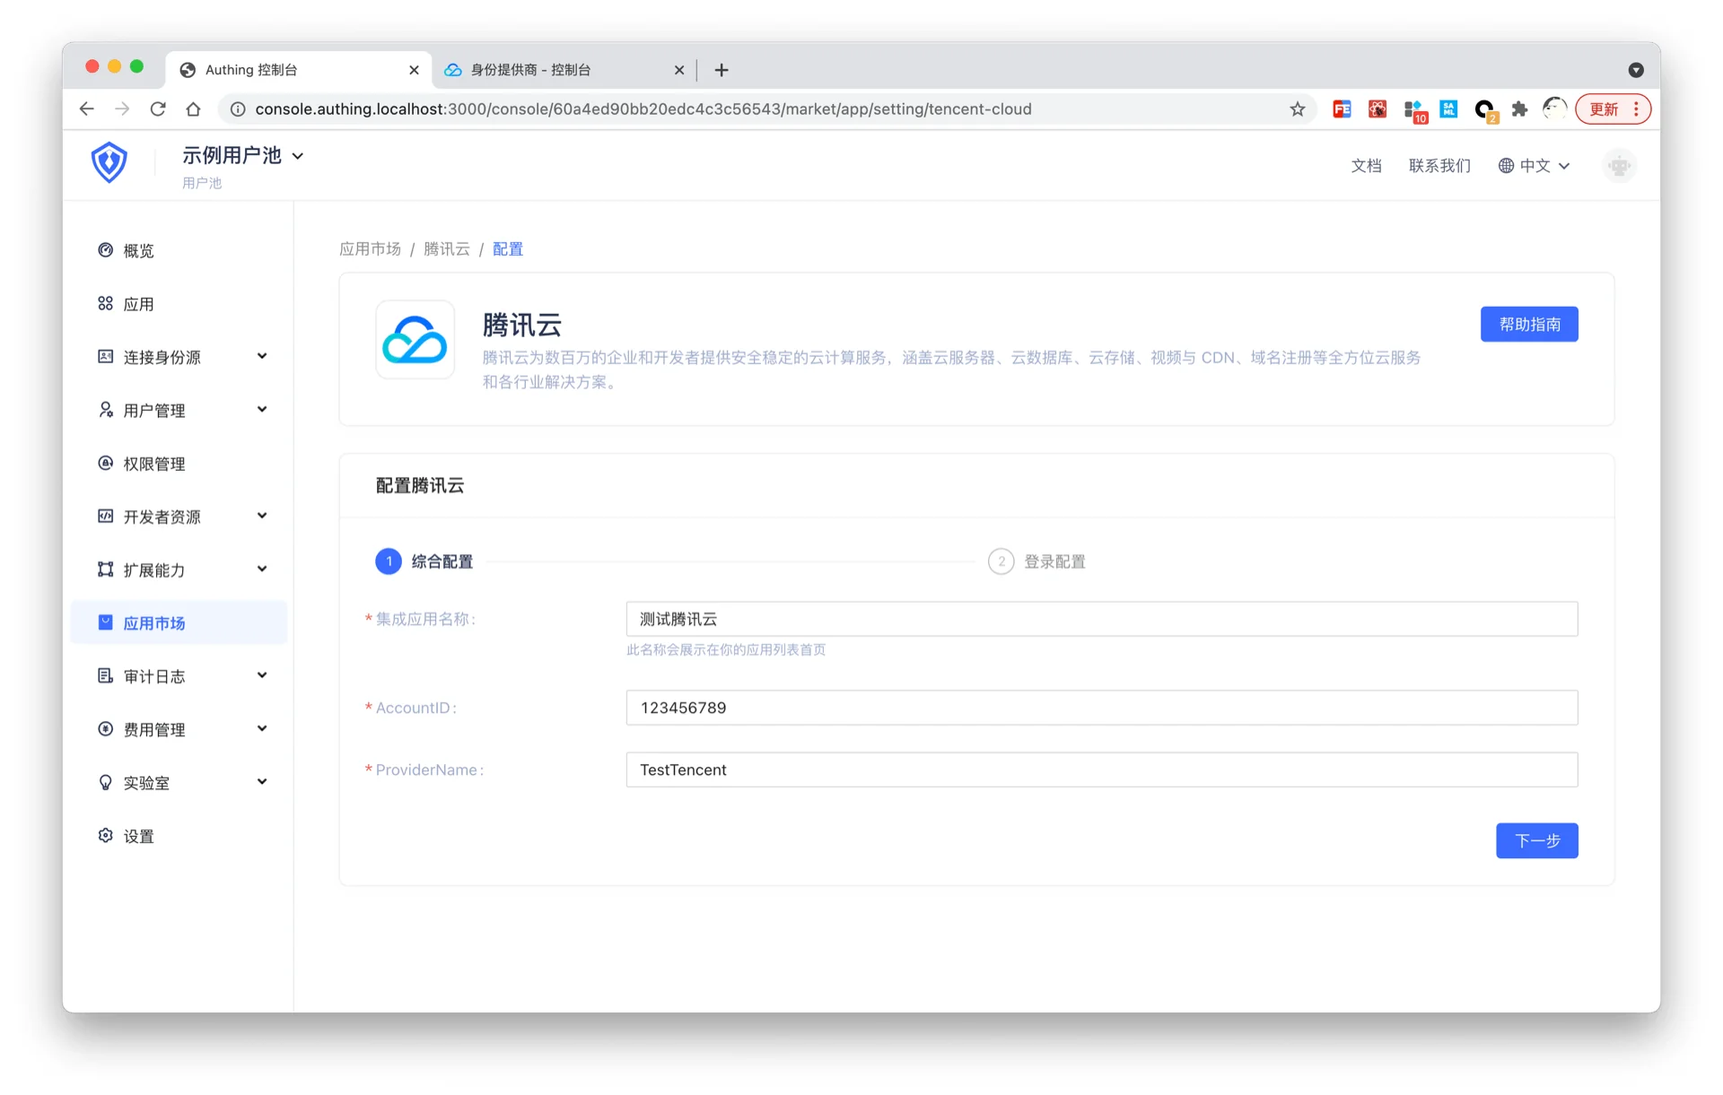
Task: Focus the 集成应用名称 input field
Action: click(x=1101, y=619)
